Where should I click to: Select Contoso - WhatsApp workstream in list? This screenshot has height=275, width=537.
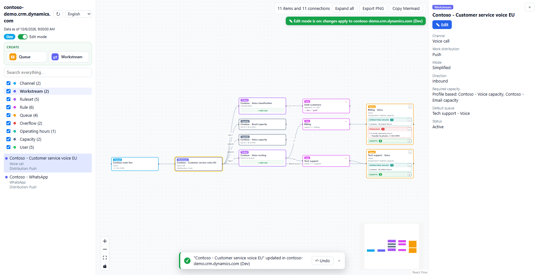(48, 182)
